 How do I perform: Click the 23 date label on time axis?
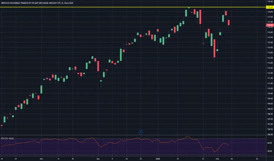coord(141,159)
